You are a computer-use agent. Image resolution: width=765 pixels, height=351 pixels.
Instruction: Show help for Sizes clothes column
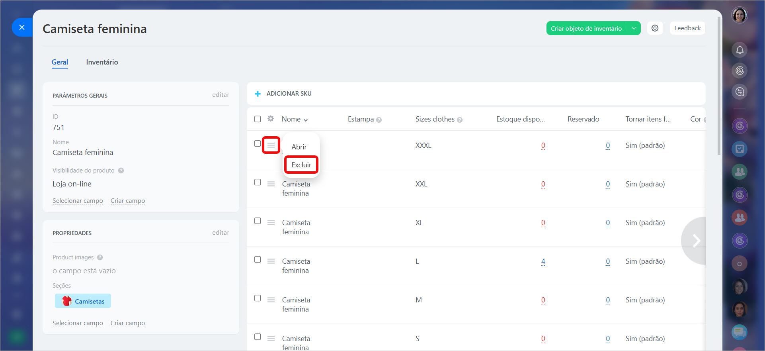pyautogui.click(x=460, y=120)
